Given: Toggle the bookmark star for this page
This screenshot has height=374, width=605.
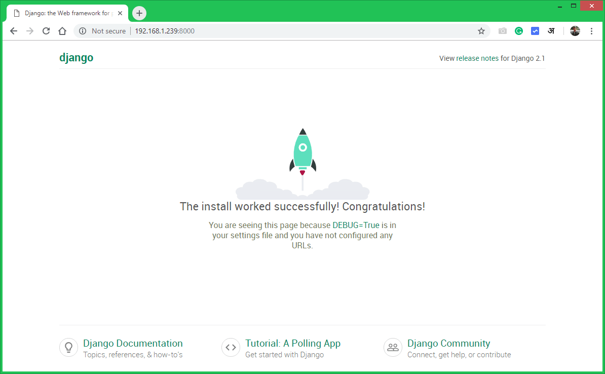Looking at the screenshot, I should pos(481,31).
